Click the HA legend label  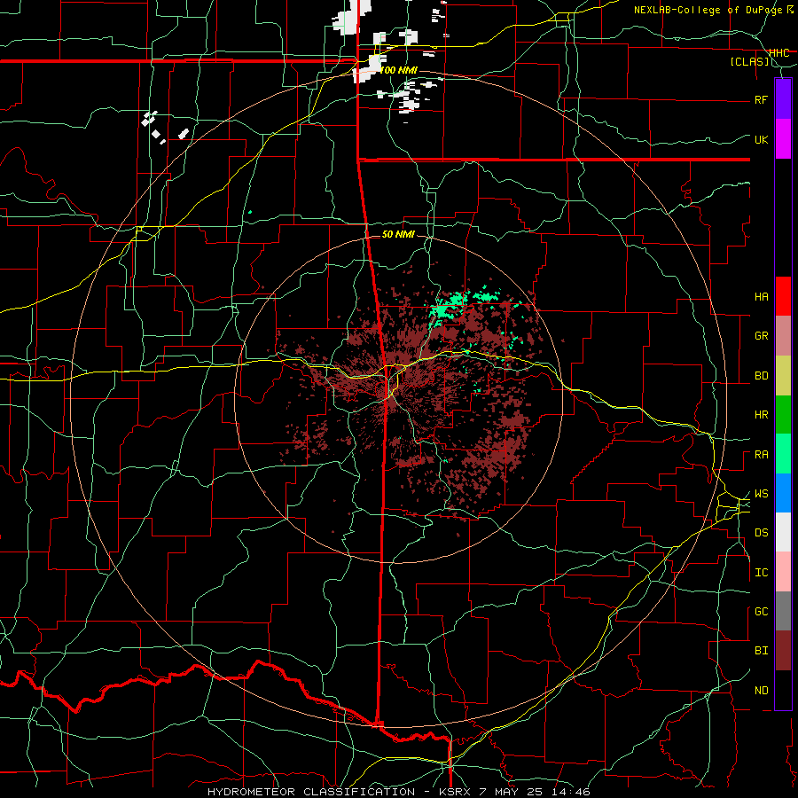761,297
